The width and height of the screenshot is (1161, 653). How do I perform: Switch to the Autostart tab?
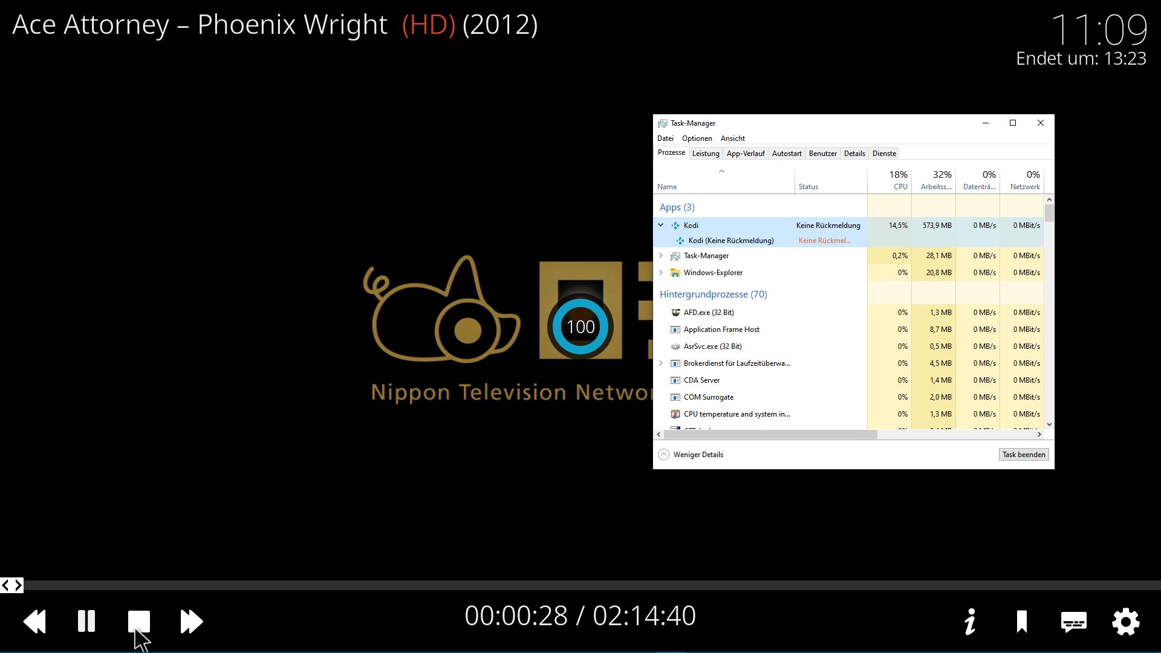787,154
